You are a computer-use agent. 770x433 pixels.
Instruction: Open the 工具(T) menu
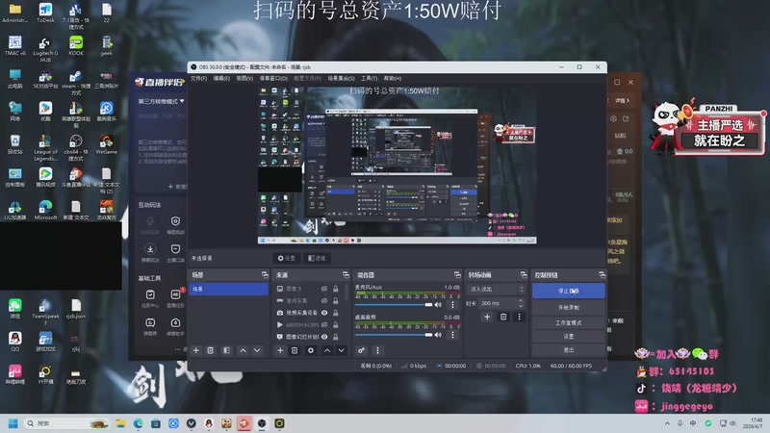(370, 79)
